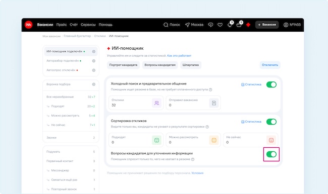Open settings gear for Авторазбор подключён
This screenshot has height=194, width=328.
point(94,61)
